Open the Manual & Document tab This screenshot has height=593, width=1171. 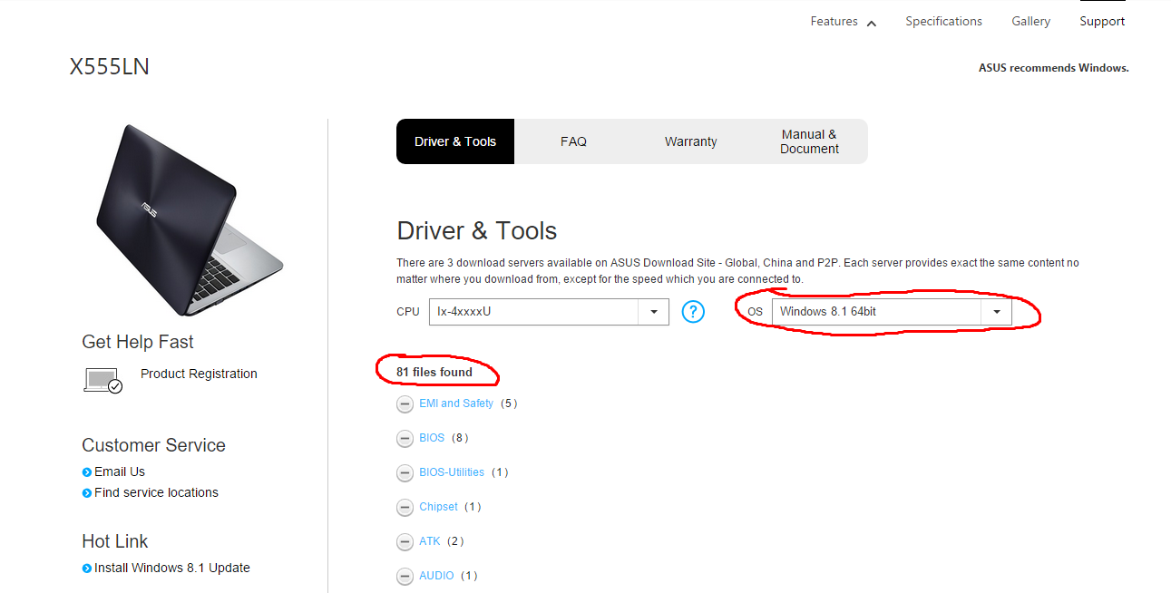pyautogui.click(x=809, y=141)
